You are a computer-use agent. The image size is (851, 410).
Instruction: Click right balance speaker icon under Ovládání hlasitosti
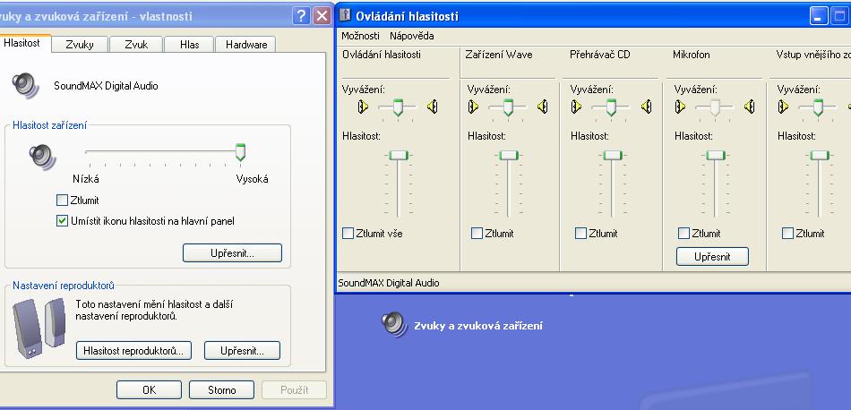click(x=432, y=107)
